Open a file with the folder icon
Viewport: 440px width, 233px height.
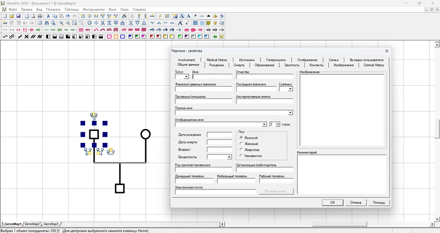(12, 16)
